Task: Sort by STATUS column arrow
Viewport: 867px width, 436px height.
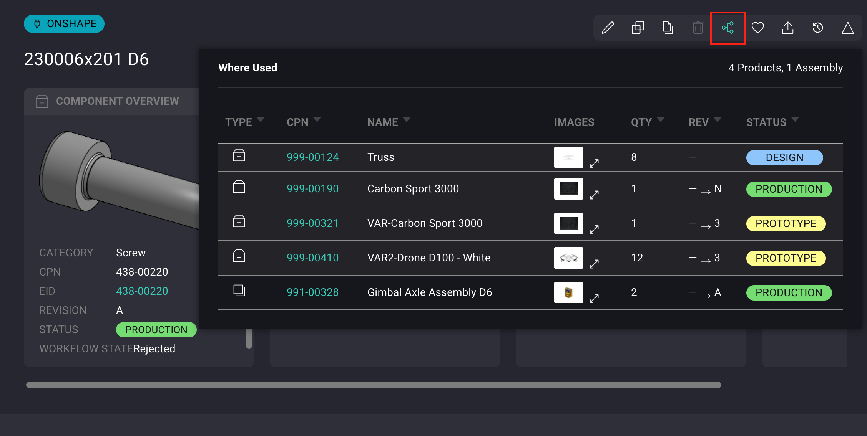Action: tap(795, 120)
